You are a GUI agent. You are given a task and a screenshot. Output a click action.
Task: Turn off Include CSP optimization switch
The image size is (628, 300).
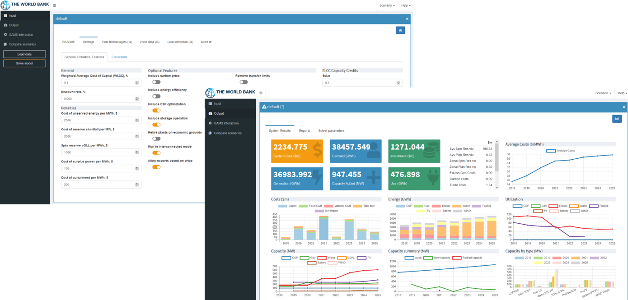[x=156, y=111]
